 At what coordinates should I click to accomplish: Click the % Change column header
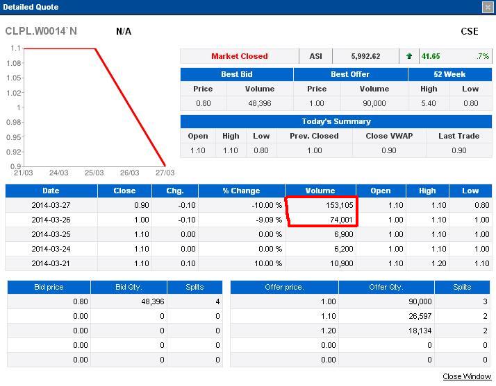tap(241, 191)
